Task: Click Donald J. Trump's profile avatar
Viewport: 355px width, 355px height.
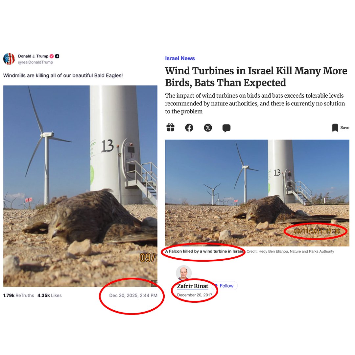Action: click(9, 59)
